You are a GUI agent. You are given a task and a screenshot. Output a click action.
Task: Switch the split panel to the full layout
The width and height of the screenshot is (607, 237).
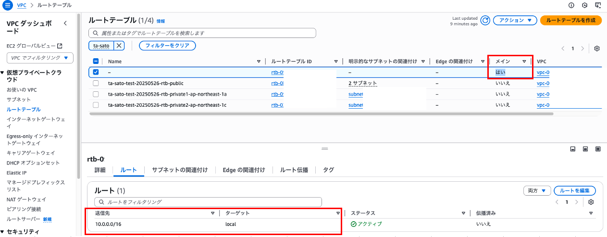pyautogui.click(x=598, y=149)
